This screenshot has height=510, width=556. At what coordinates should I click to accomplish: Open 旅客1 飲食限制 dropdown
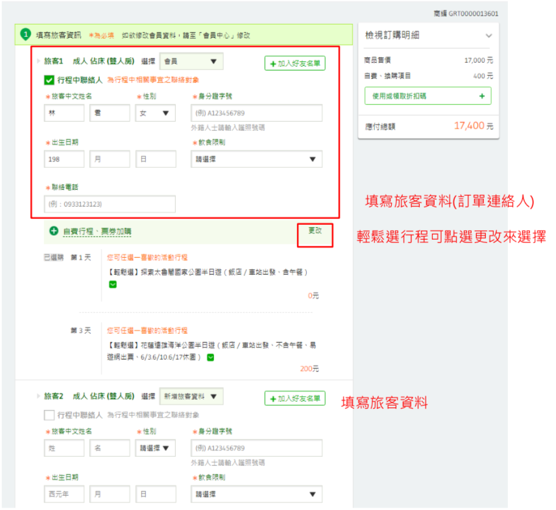(x=256, y=159)
